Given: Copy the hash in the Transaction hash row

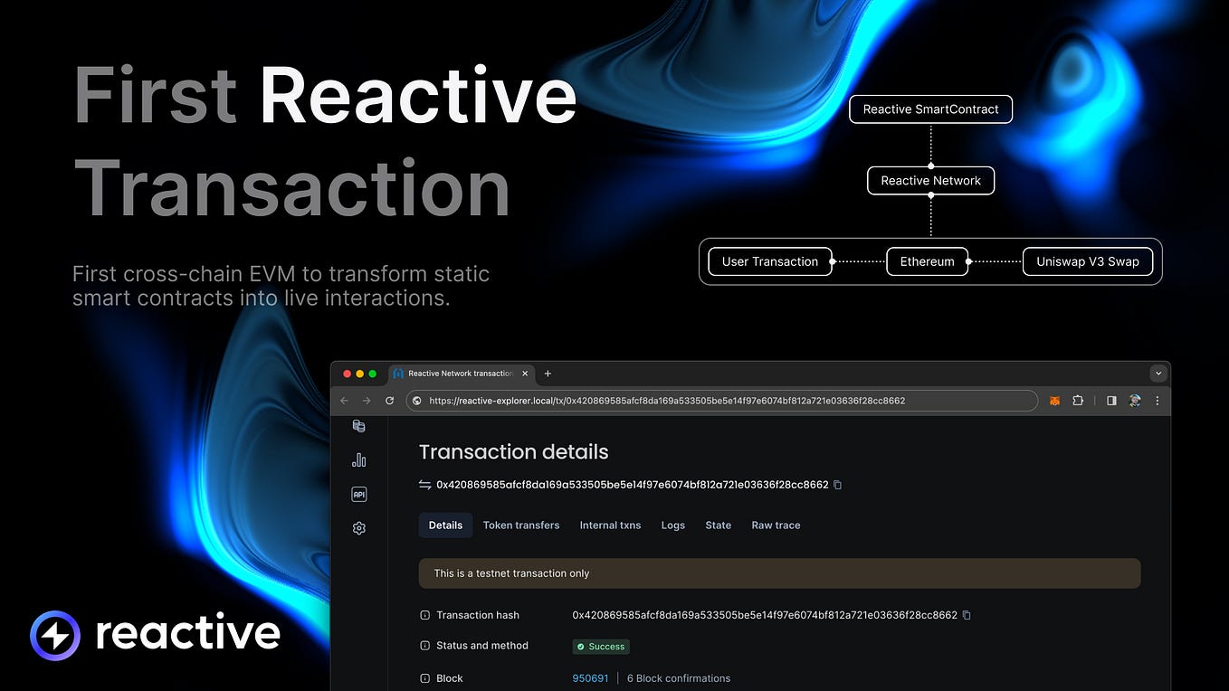Looking at the screenshot, I should click(x=967, y=615).
